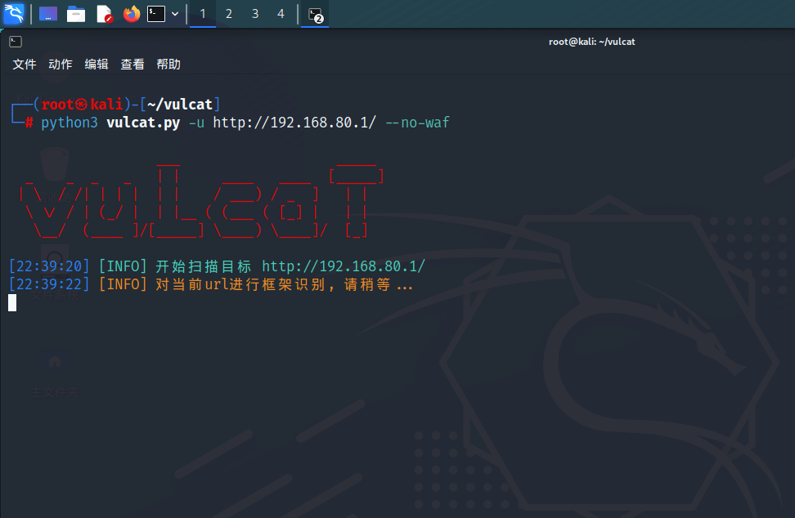This screenshot has height=518, width=795.
Task: Open the text editor launcher icon
Action: click(x=104, y=14)
